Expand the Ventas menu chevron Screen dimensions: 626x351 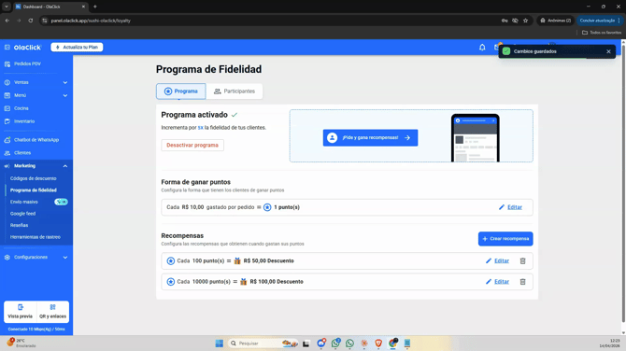[65, 82]
